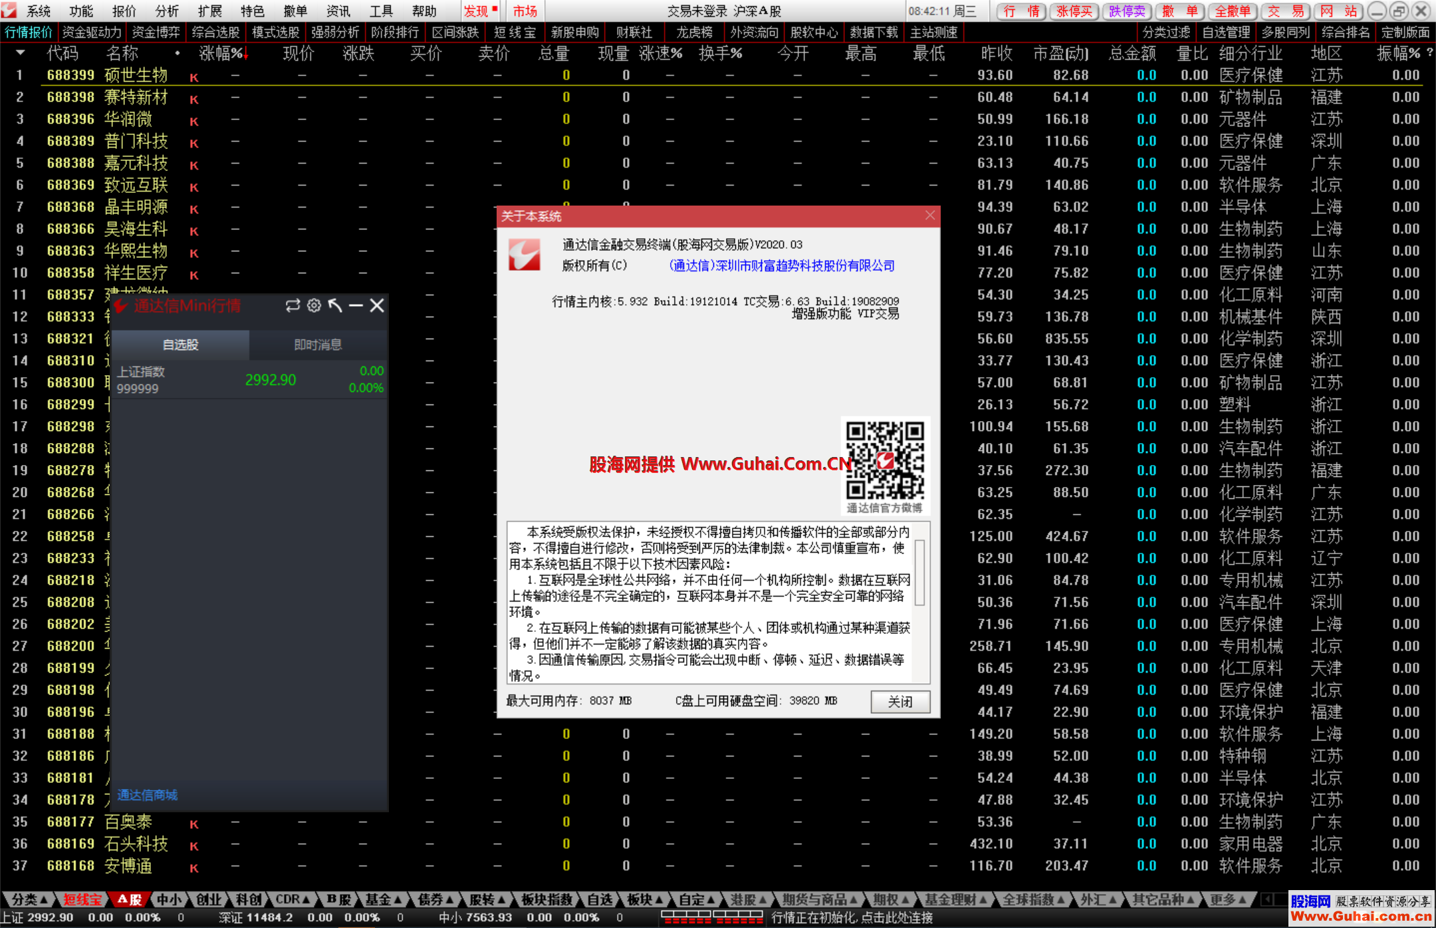Click status text 行情正在初始化,点击此处连接
The image size is (1436, 928).
(x=852, y=918)
